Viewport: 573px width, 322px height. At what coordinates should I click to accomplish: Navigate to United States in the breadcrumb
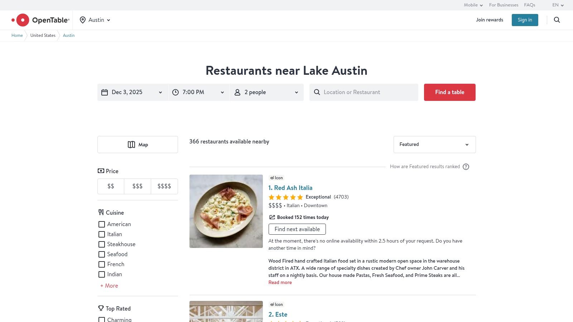pyautogui.click(x=43, y=35)
